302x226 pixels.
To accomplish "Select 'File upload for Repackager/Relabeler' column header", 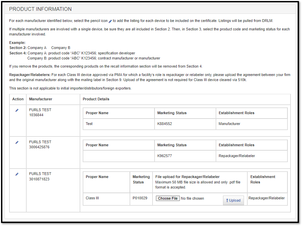I will coord(187,177).
